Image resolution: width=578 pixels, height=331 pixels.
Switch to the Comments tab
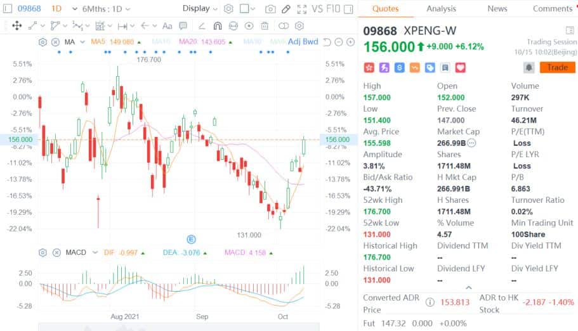pyautogui.click(x=552, y=8)
